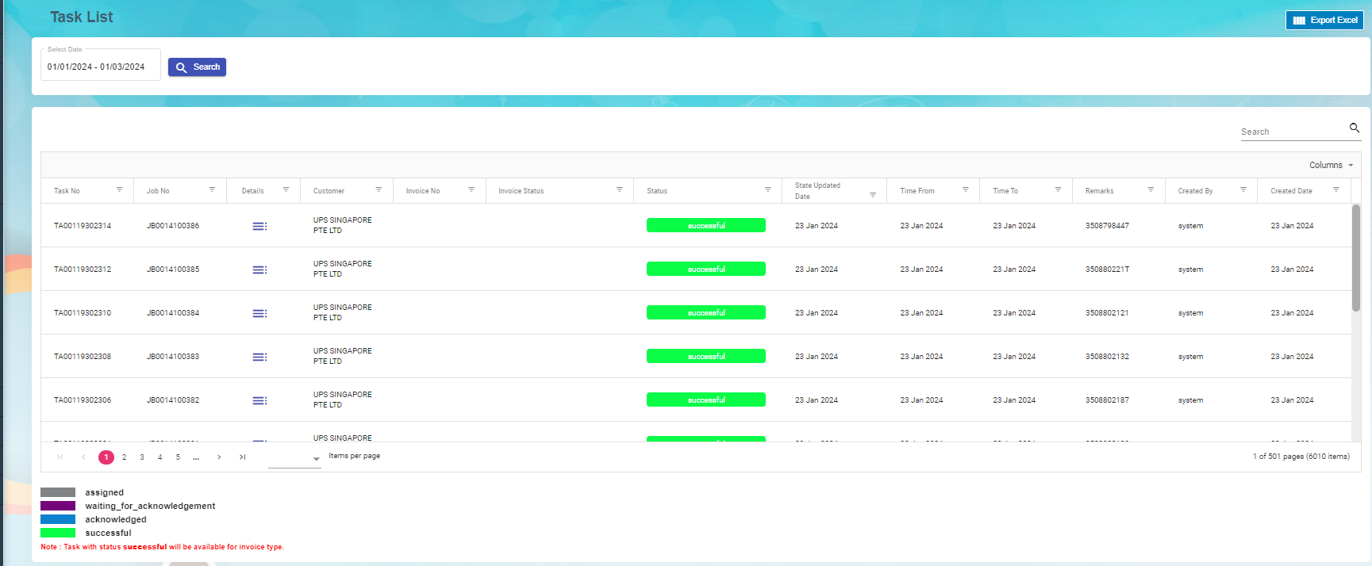The width and height of the screenshot is (1372, 566).
Task: Click the successful status badge in first row
Action: [705, 226]
